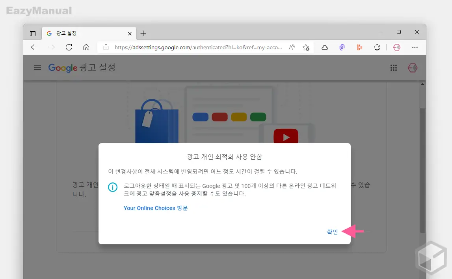Close the 광고 설정 tab

tap(130, 34)
